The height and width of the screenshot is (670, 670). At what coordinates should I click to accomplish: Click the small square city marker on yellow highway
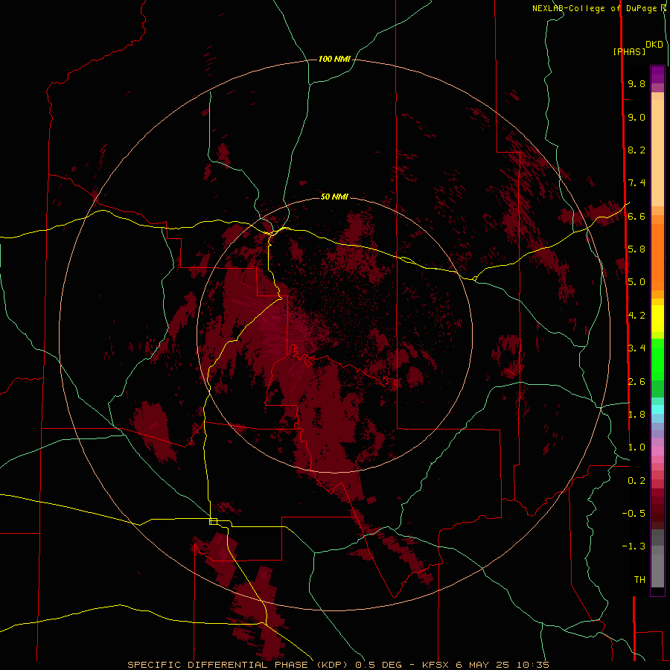(x=213, y=521)
